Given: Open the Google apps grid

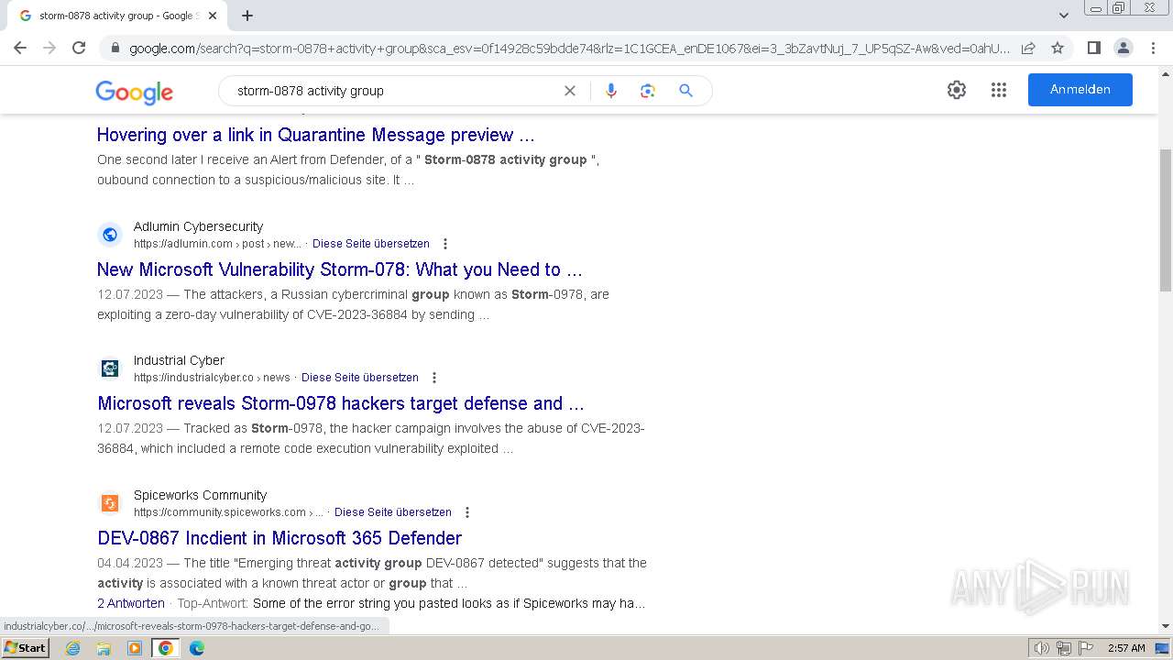Looking at the screenshot, I should pyautogui.click(x=999, y=90).
